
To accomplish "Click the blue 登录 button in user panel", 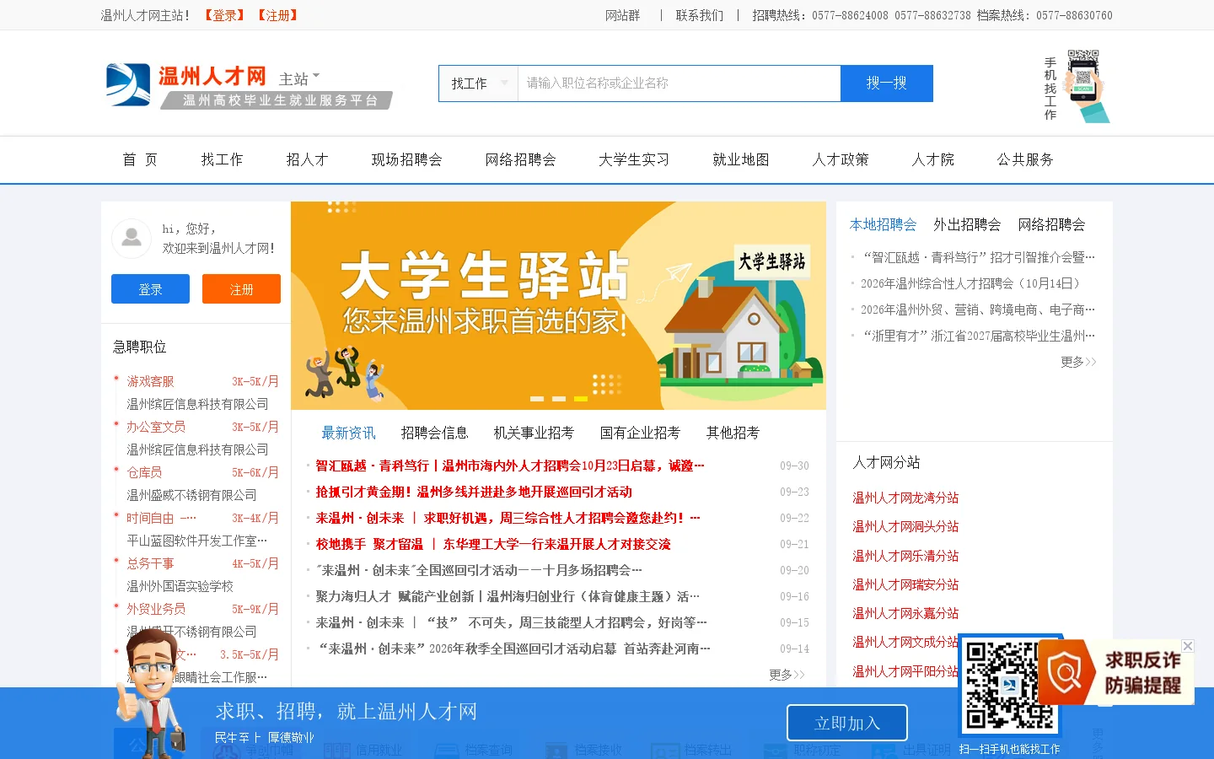I will click(x=151, y=289).
